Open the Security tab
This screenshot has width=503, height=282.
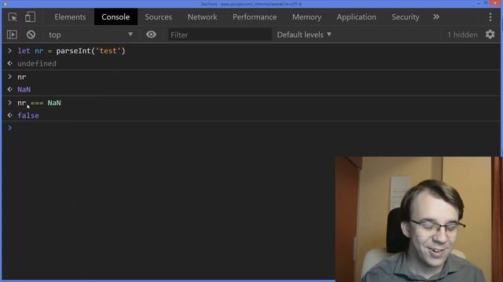406,17
